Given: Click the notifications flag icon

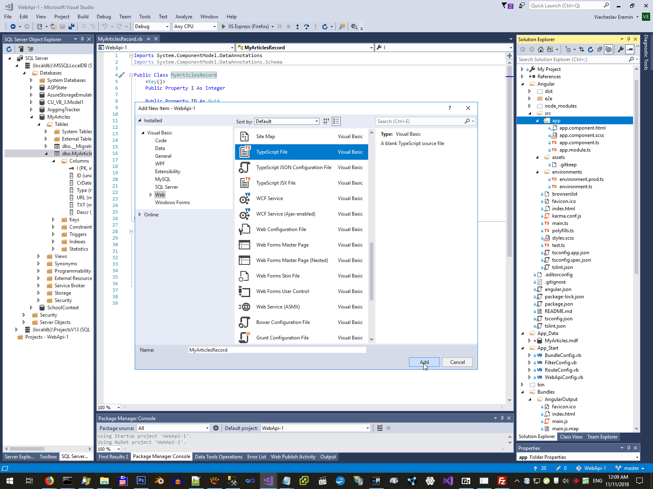Looking at the screenshot, I should pyautogui.click(x=507, y=6).
